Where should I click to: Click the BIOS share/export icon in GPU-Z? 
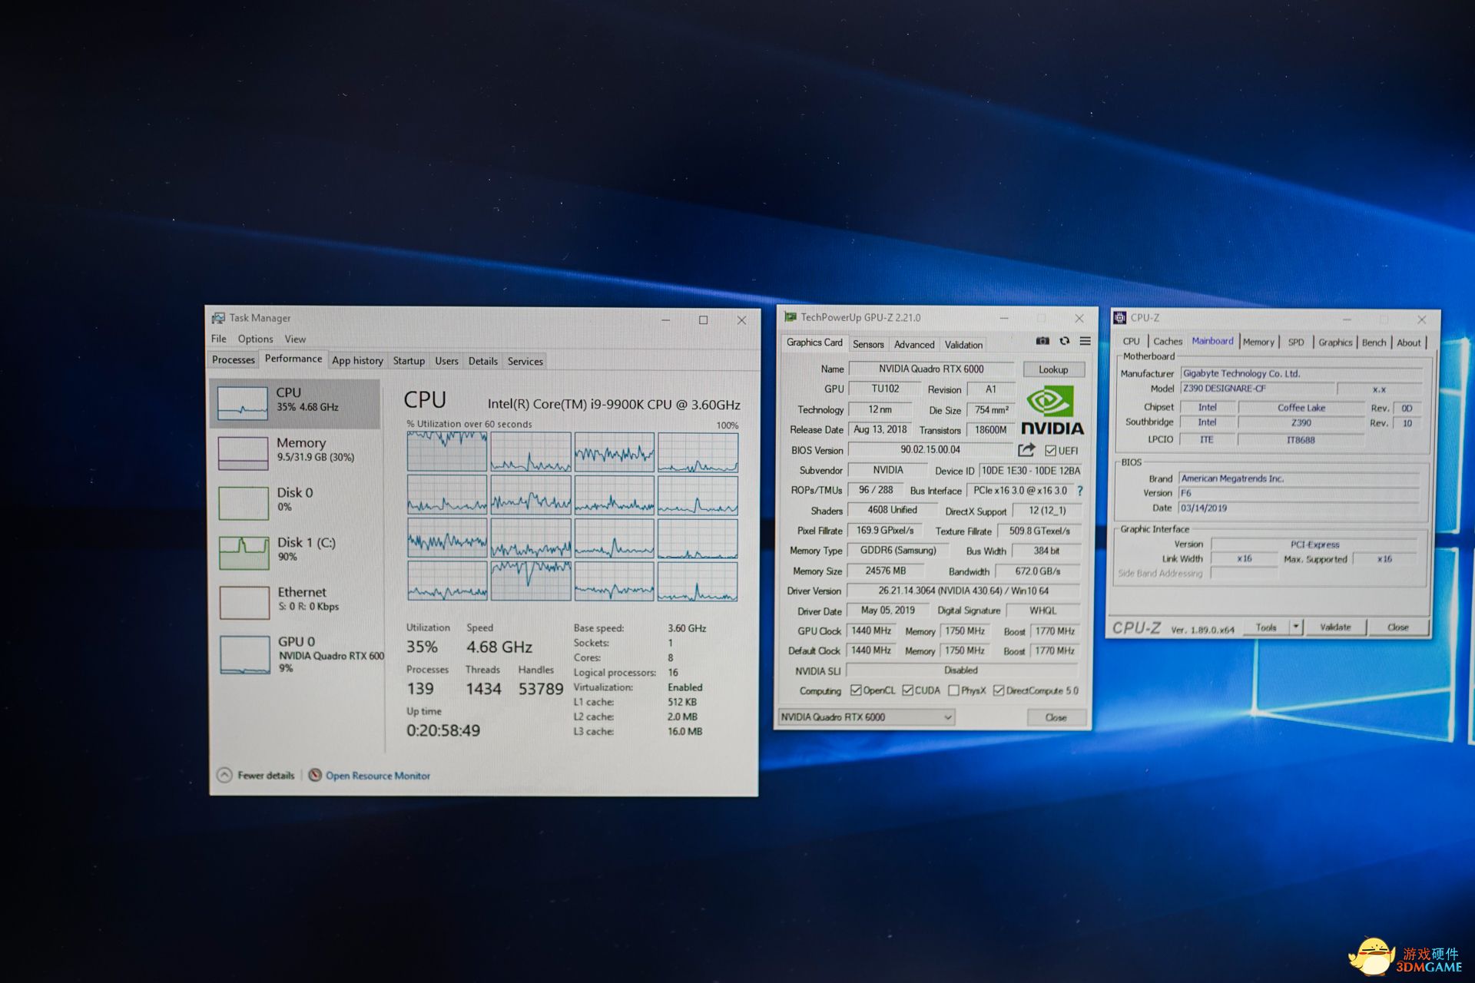point(1026,449)
